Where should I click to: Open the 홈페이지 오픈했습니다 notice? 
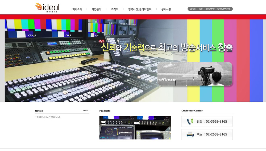click(48, 117)
